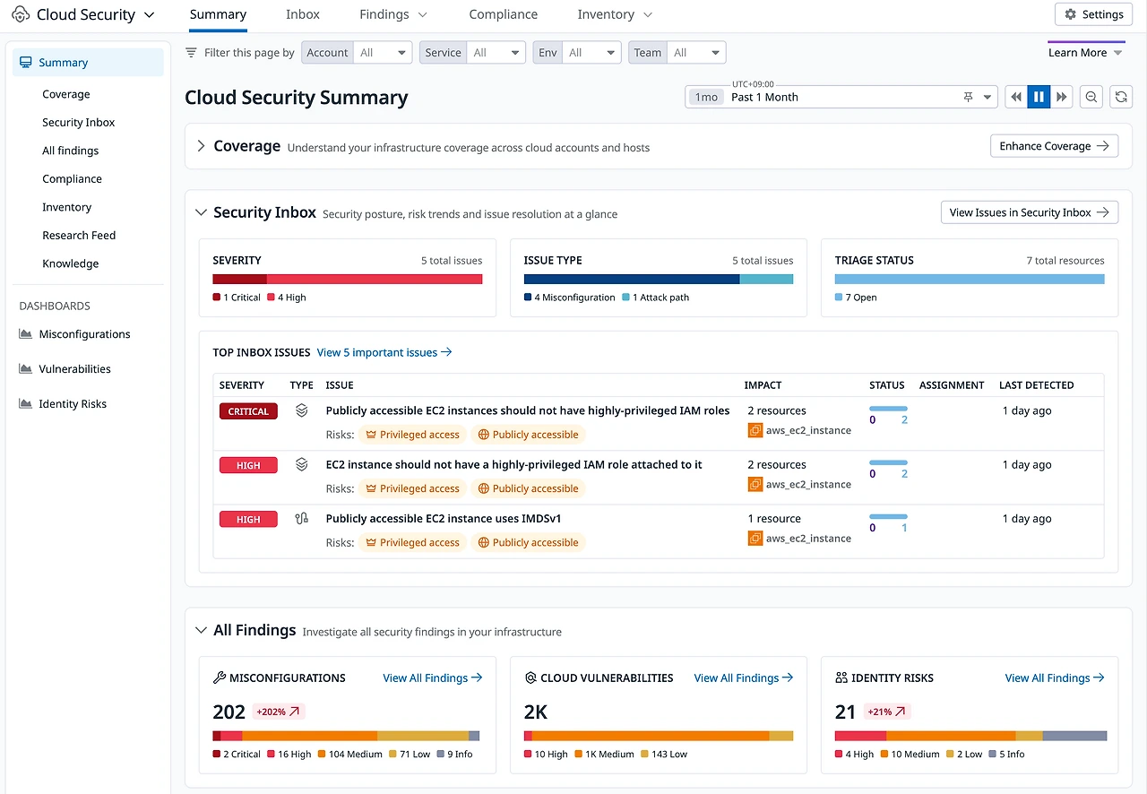Screen dimensions: 1147x794
Task: Open the Misconfigurations dashboard from the sidebar
Action: tap(83, 333)
